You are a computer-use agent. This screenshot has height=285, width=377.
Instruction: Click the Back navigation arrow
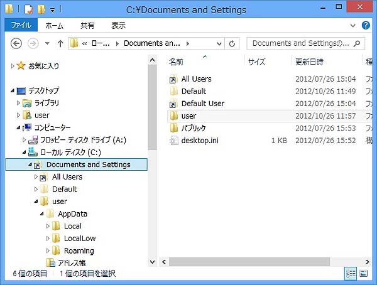16,44
